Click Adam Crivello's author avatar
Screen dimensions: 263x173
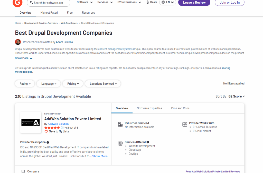18,42
